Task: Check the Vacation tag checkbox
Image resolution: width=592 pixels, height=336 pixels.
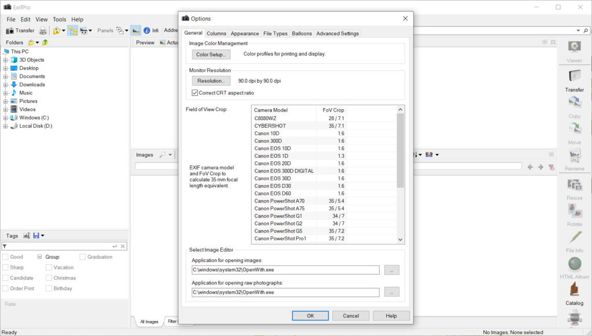Action: 49,267
